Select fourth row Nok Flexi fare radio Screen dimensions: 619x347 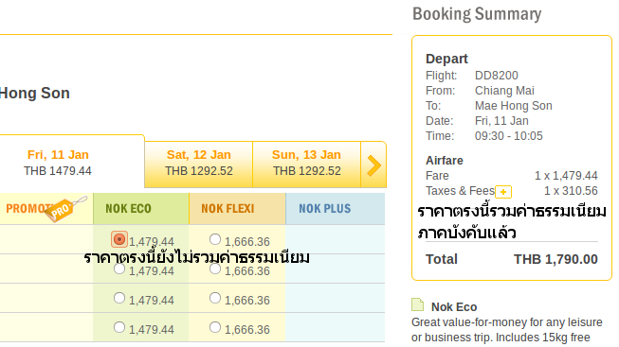click(215, 327)
